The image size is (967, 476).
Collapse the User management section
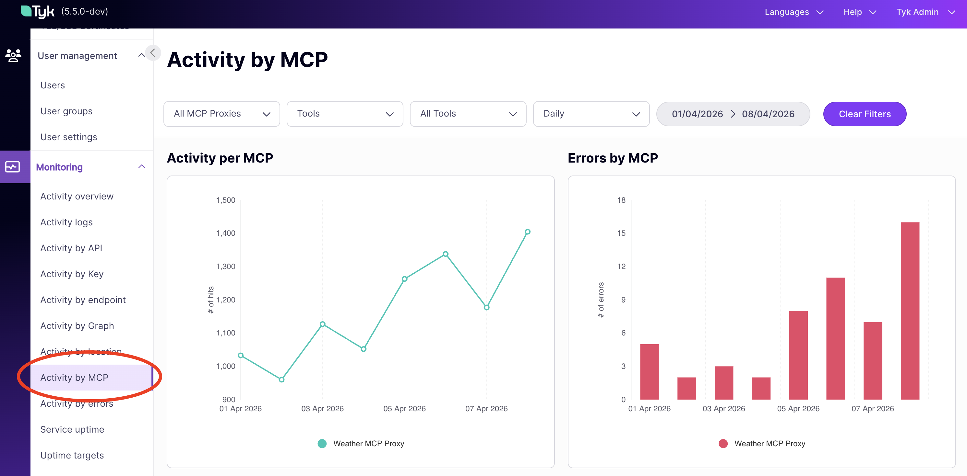click(x=141, y=55)
